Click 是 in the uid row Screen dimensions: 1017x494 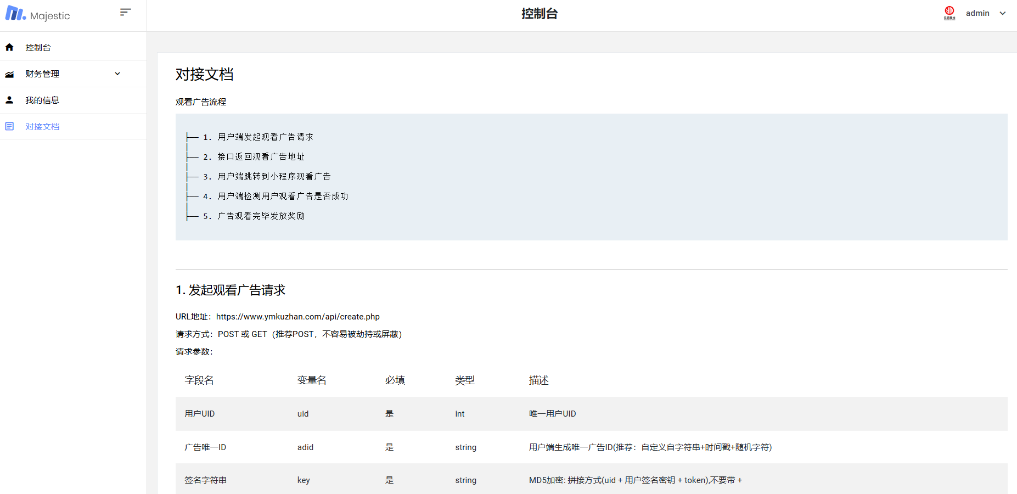click(390, 414)
